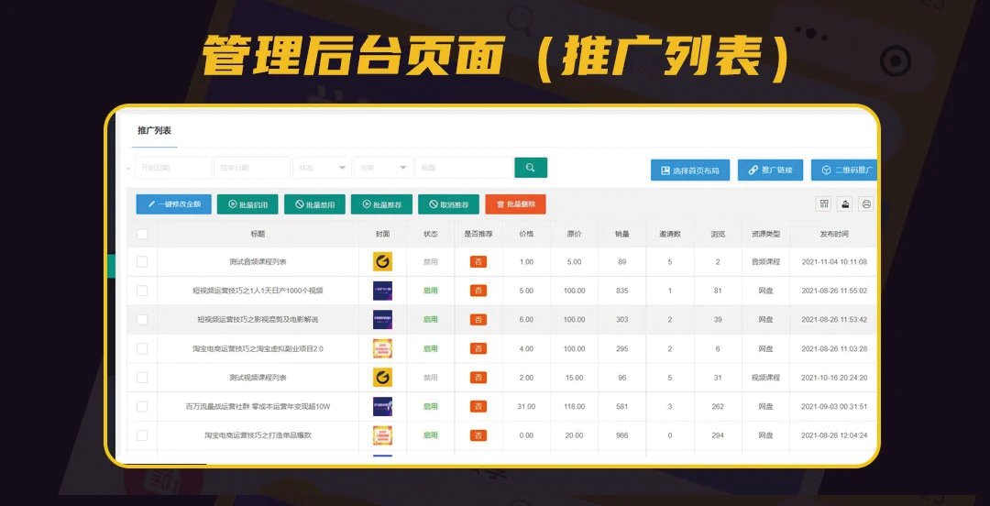The height and width of the screenshot is (506, 990).
Task: Check the box for 测试音频课程列表 row
Action: pyautogui.click(x=142, y=262)
